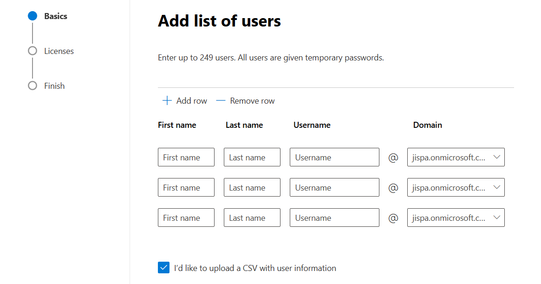Click the filled Basics step indicator circle

pos(32,15)
